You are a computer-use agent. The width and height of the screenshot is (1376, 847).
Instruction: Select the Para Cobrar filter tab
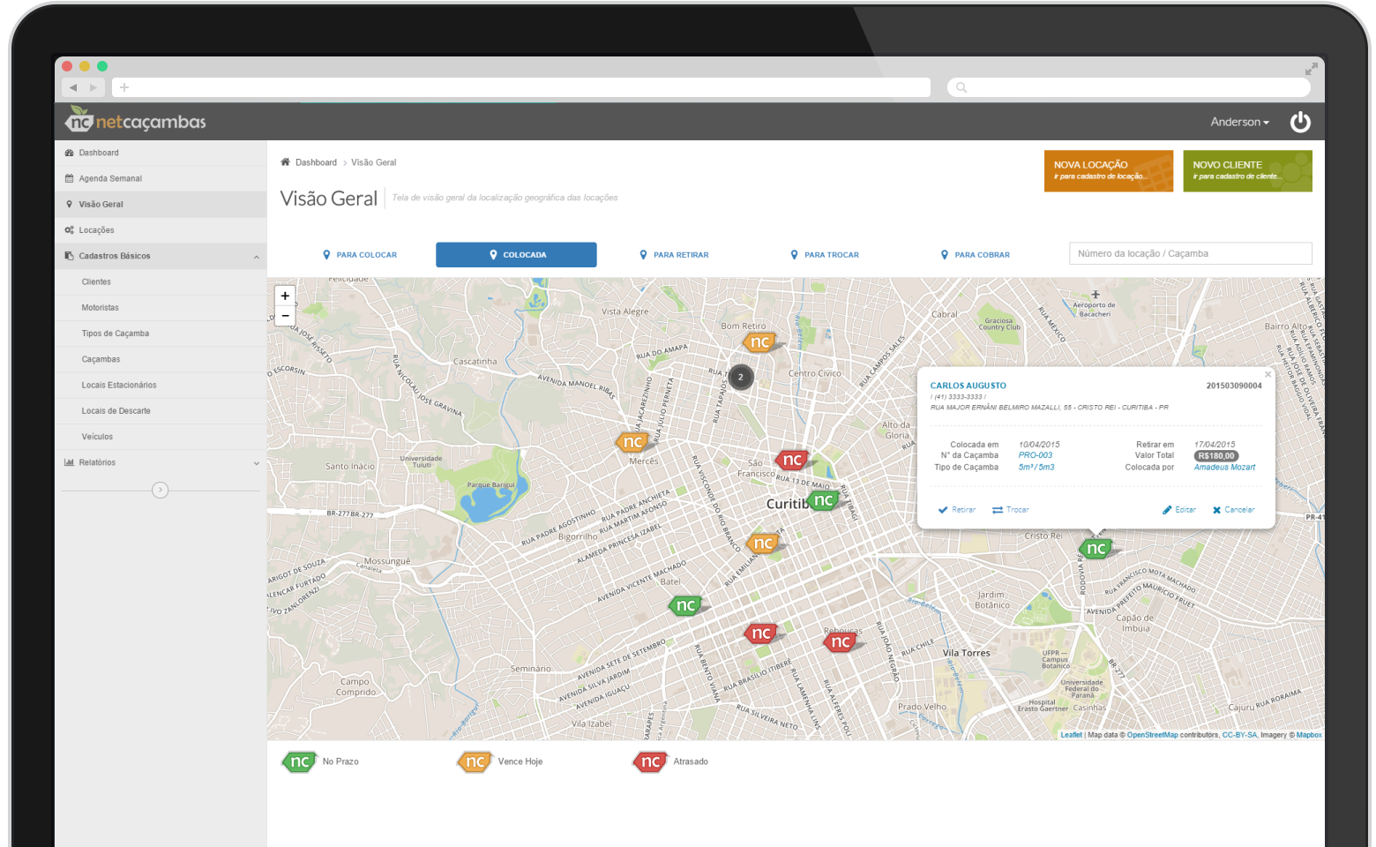tap(976, 255)
